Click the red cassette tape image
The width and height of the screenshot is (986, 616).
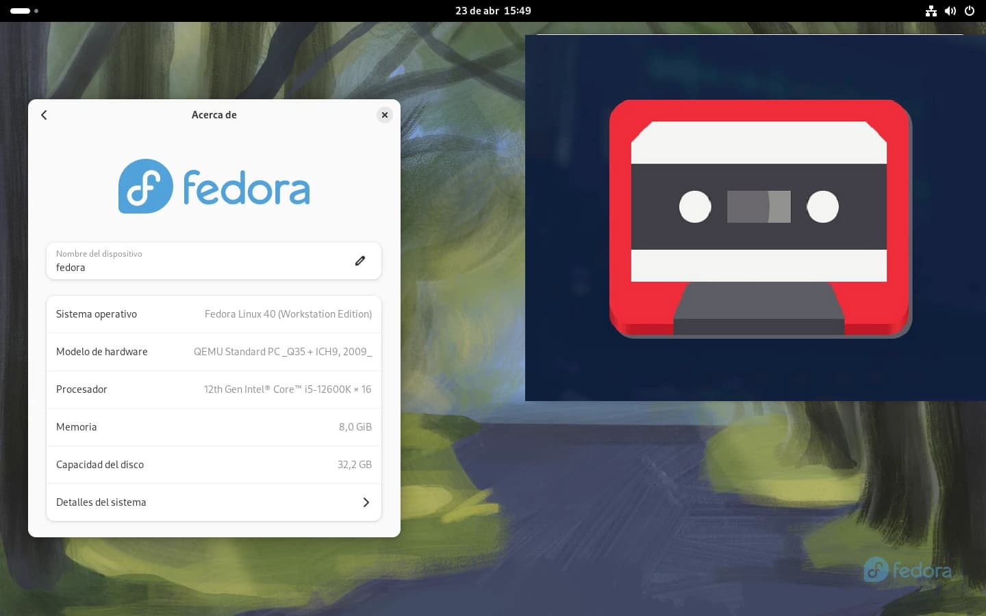coord(760,219)
